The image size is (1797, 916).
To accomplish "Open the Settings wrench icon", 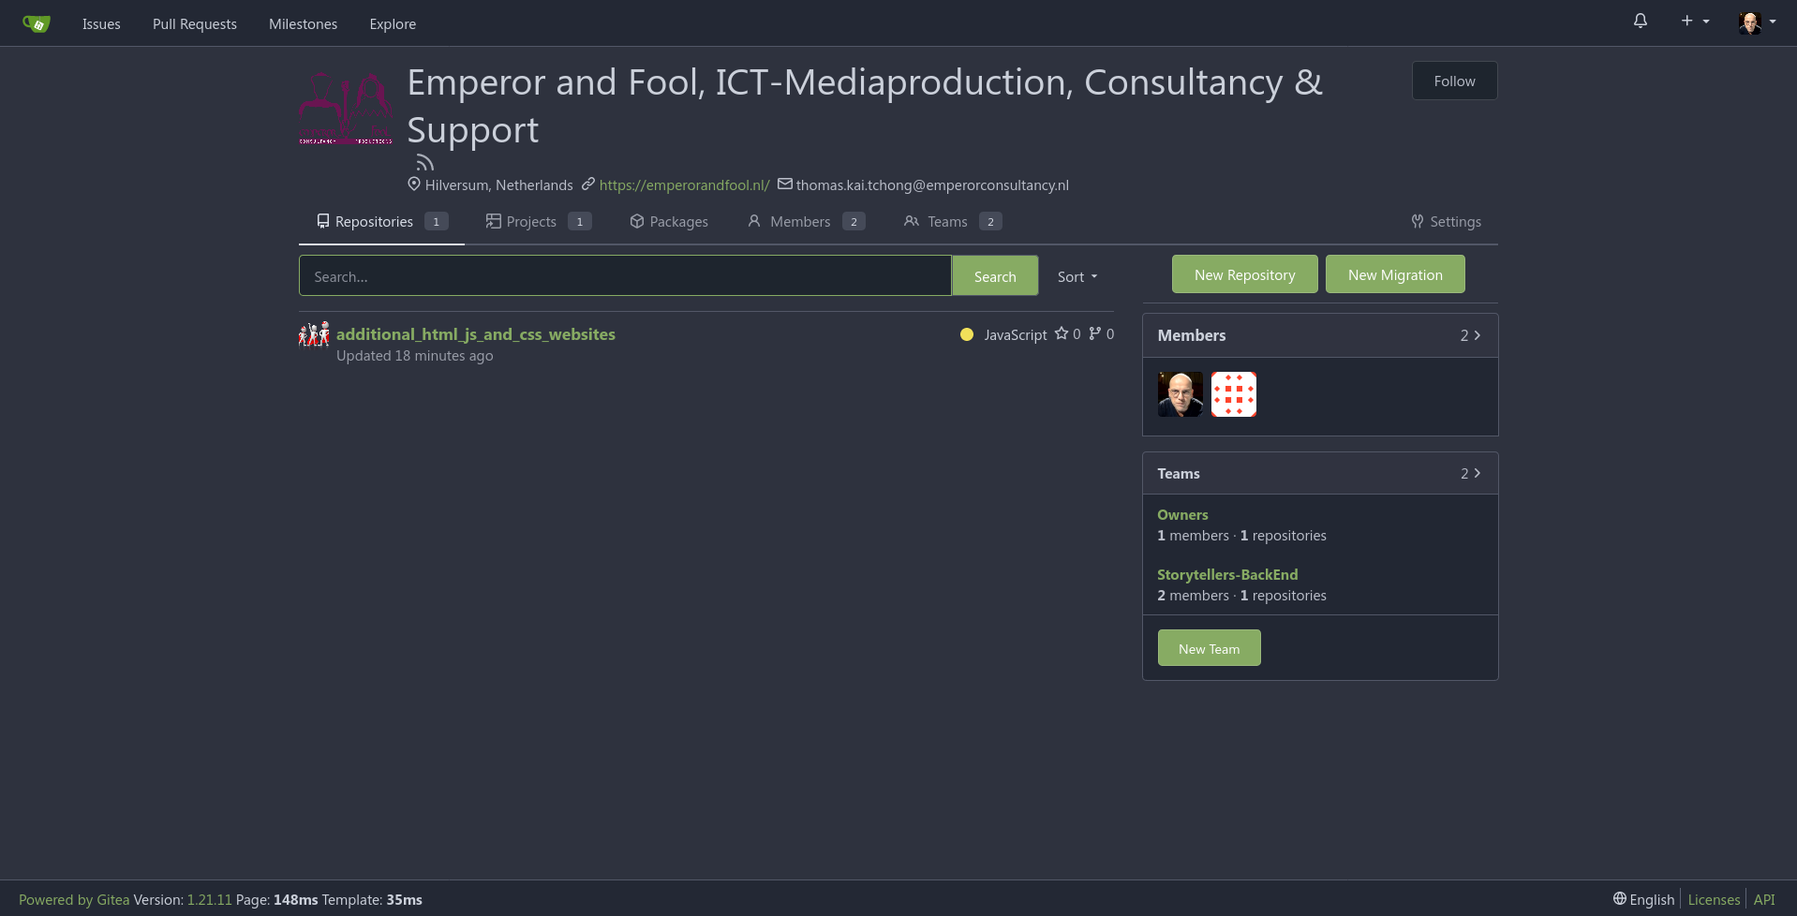I will coord(1418,221).
